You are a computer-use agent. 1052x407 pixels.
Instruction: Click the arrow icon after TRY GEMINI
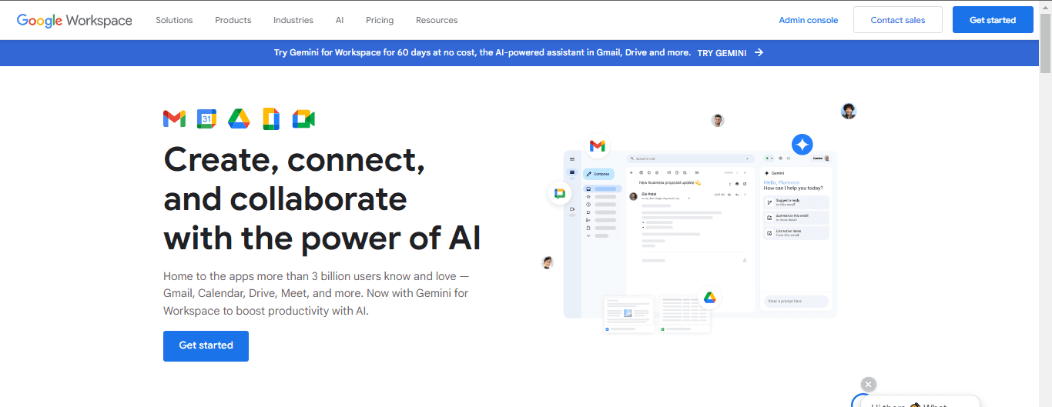click(759, 52)
